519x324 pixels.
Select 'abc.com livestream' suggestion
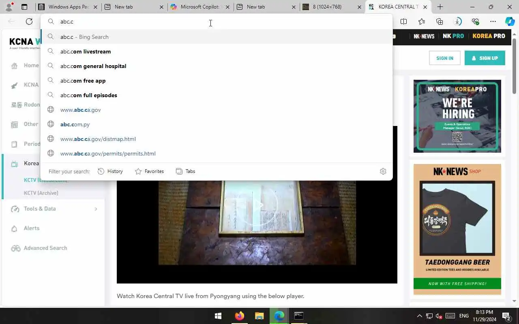click(x=217, y=51)
